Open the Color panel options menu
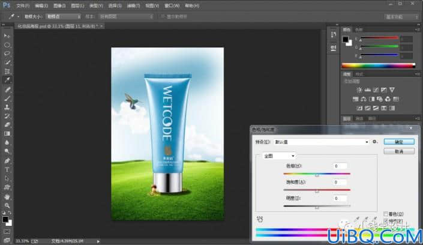Screen dimensions: 423x245 tap(418, 29)
